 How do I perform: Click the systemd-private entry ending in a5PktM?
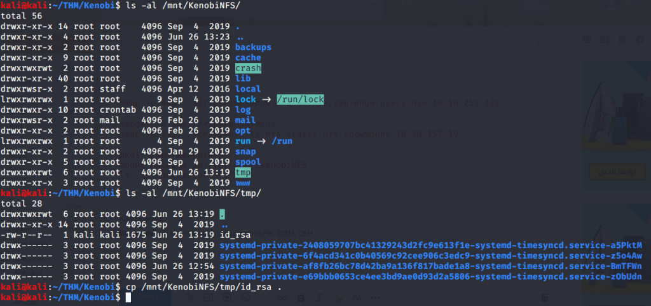tap(430, 245)
